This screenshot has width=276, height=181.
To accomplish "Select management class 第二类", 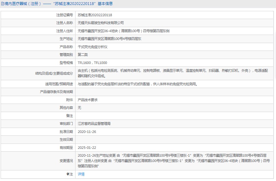I will click(83, 55).
